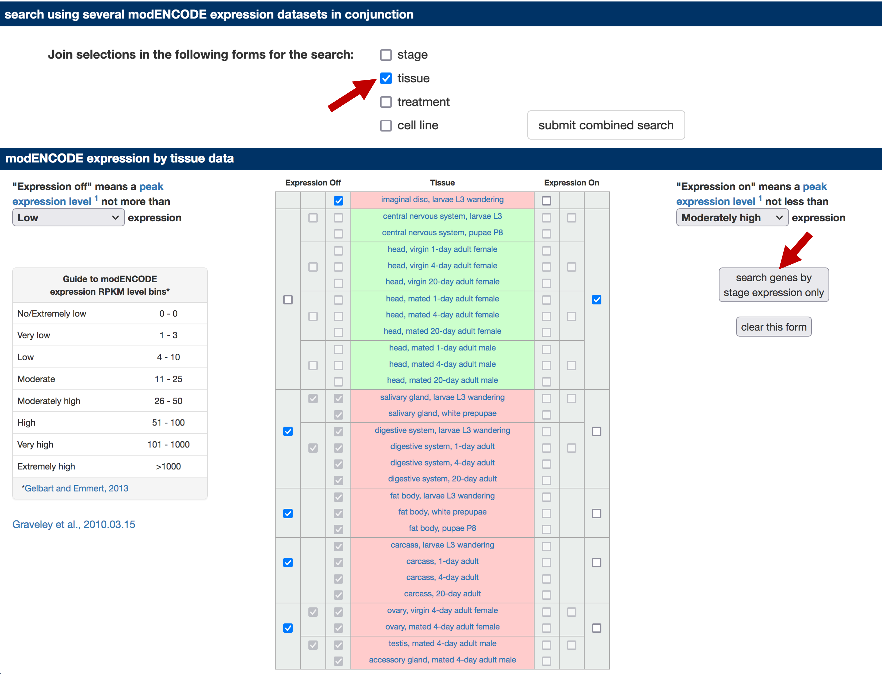
Task: Open digestive system, 1-day adult link
Action: coord(442,446)
